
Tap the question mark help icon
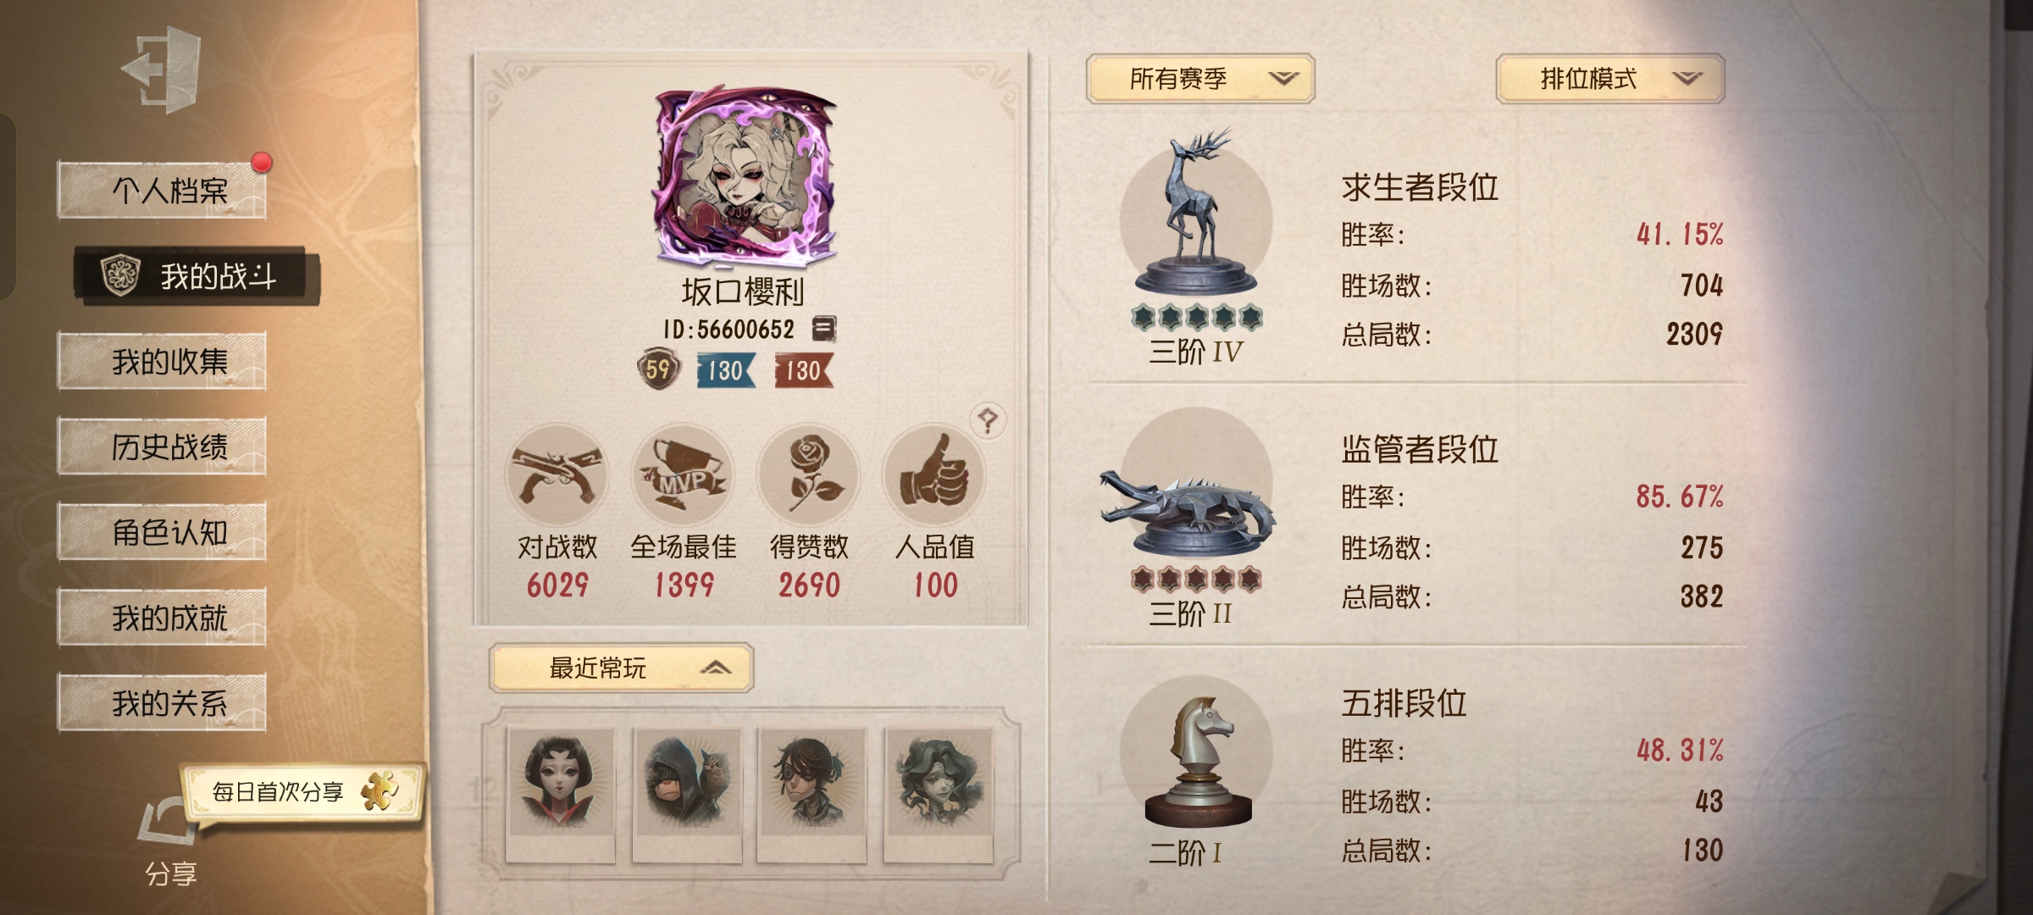988,419
